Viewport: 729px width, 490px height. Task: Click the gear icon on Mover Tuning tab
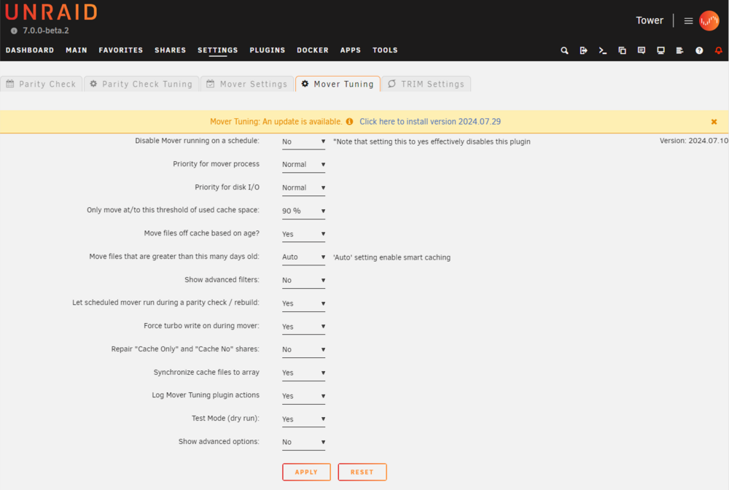pos(305,84)
